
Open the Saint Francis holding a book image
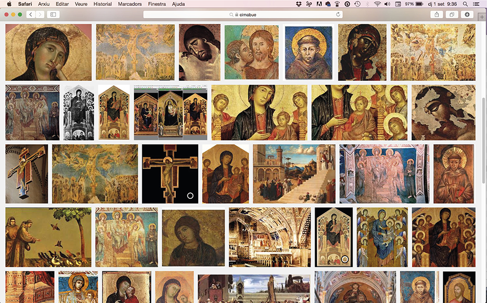(454, 174)
